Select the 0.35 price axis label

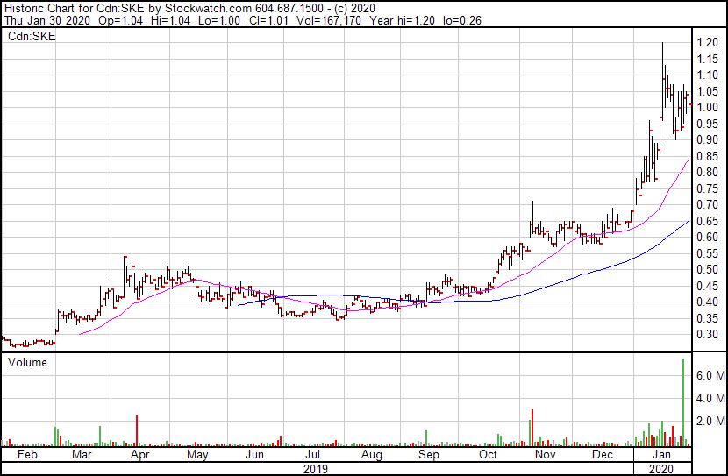[708, 318]
